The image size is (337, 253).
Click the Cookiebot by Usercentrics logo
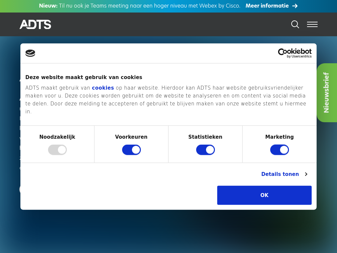tap(295, 53)
